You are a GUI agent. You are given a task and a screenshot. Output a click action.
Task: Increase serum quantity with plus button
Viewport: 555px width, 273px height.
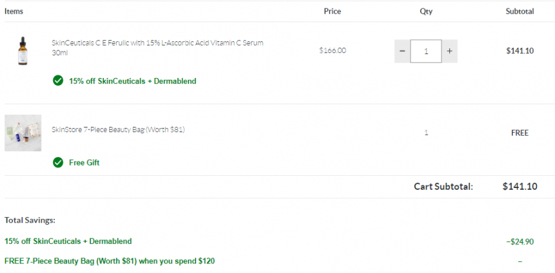tap(450, 52)
